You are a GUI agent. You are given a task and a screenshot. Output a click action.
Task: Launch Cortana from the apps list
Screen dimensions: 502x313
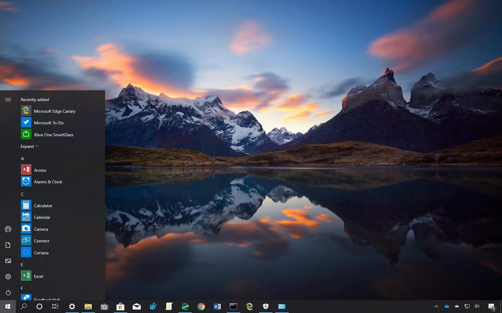pyautogui.click(x=41, y=252)
